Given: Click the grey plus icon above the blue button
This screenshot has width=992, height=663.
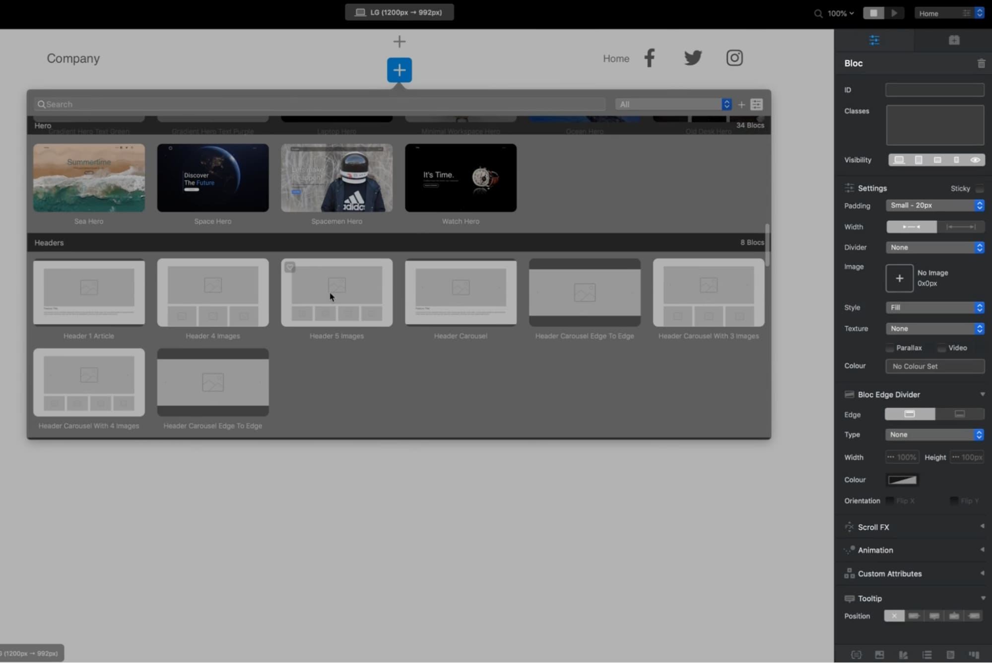Looking at the screenshot, I should point(399,41).
